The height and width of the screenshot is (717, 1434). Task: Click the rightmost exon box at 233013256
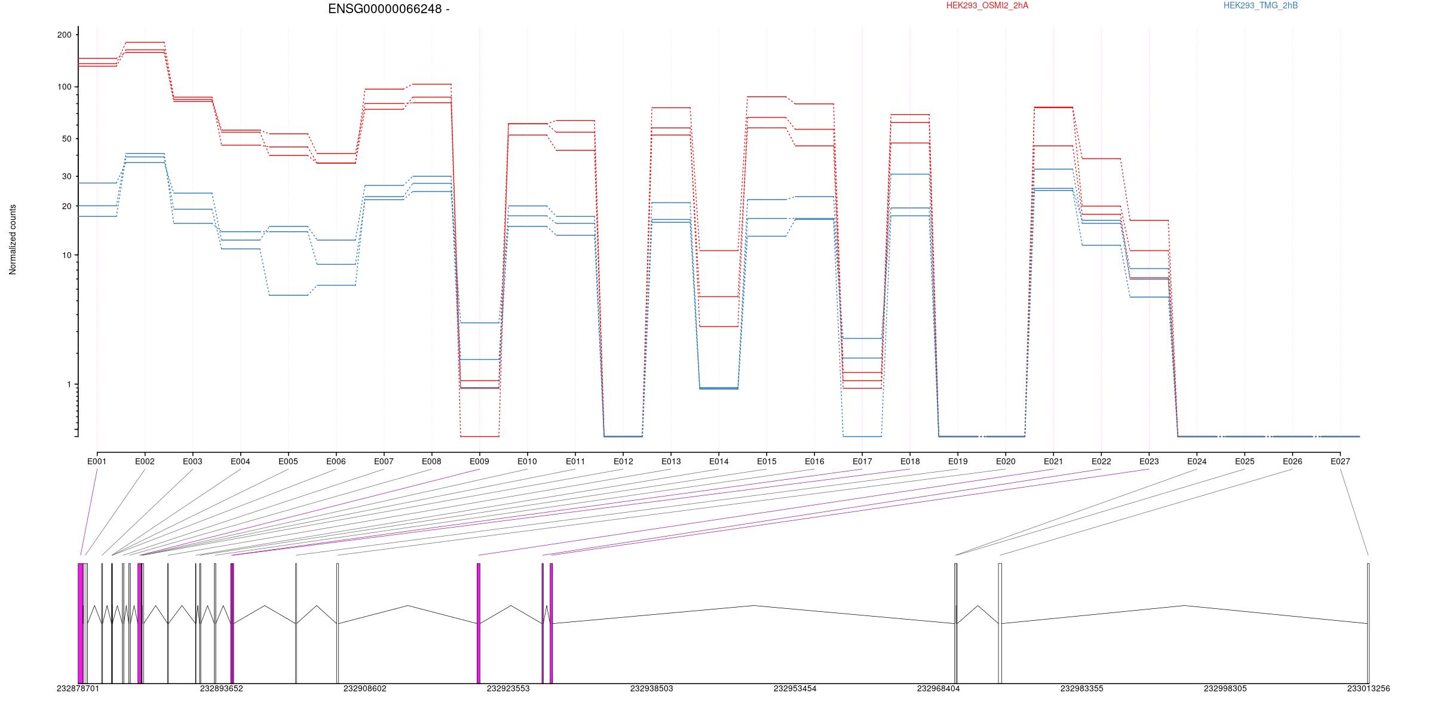click(1368, 623)
